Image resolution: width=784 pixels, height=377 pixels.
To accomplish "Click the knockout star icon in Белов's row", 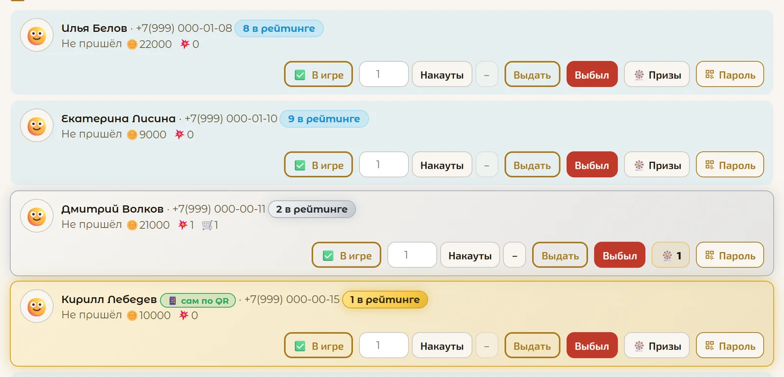I will (185, 44).
